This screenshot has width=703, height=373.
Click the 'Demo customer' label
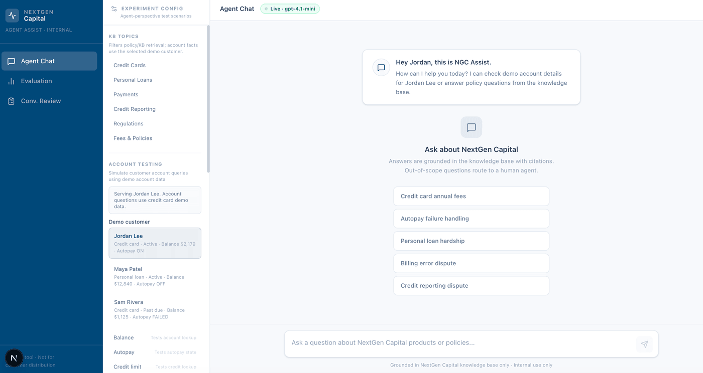pos(129,222)
